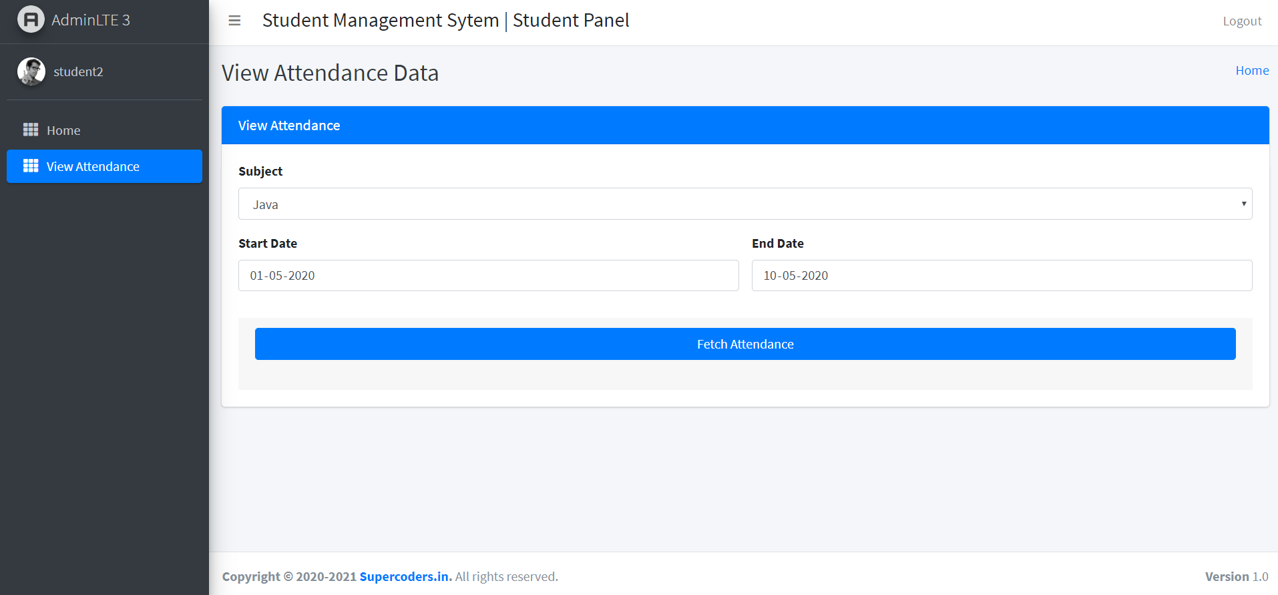Click the Logout link
The width and height of the screenshot is (1278, 595).
pos(1242,21)
